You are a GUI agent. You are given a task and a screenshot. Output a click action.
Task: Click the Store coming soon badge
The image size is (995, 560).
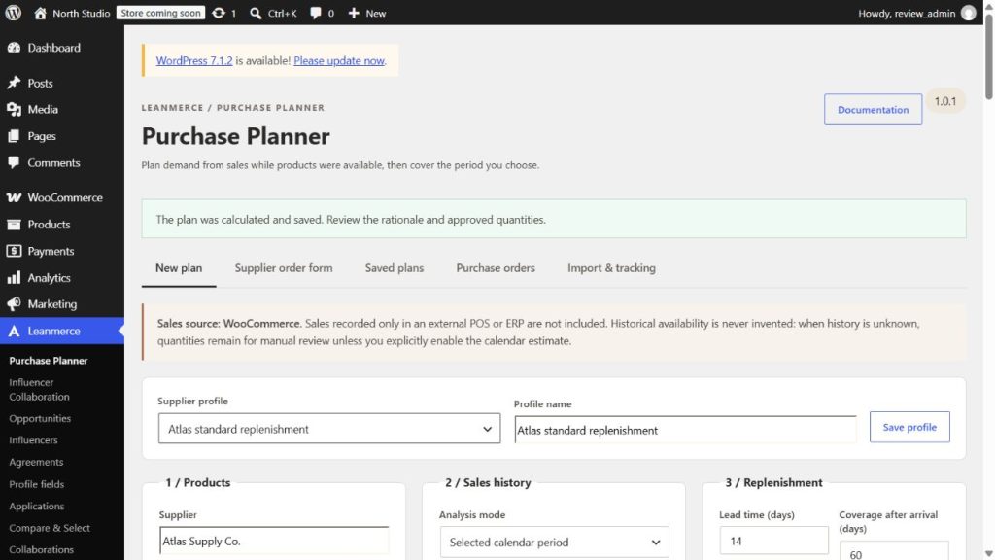pyautogui.click(x=160, y=13)
